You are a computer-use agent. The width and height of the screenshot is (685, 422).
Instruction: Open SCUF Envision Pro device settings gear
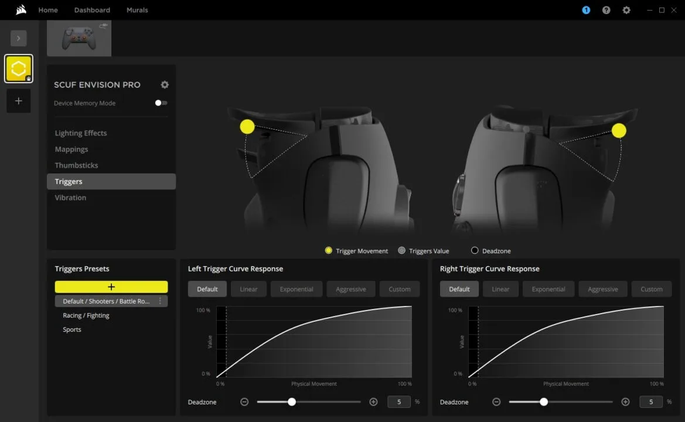point(165,85)
